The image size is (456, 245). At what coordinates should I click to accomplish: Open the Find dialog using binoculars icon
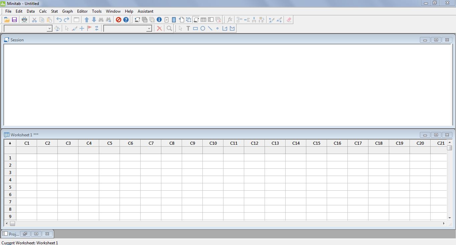click(101, 19)
